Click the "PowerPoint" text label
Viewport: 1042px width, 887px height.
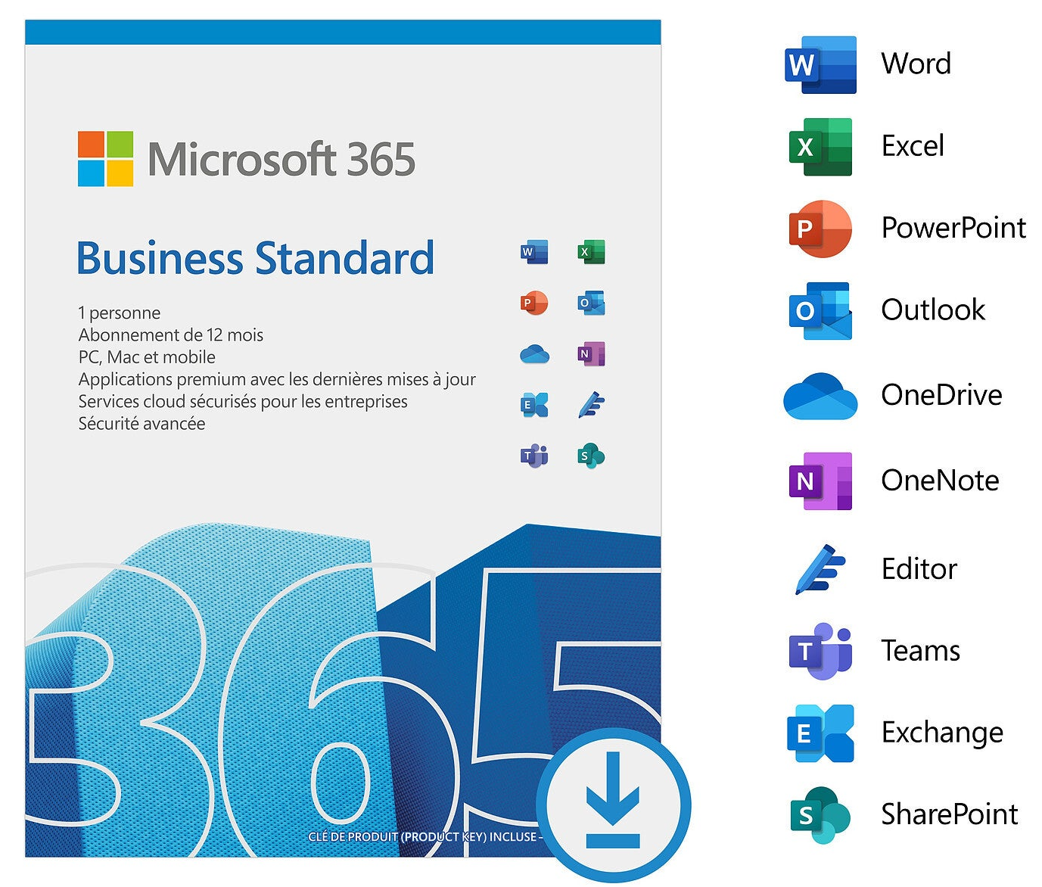click(x=953, y=228)
